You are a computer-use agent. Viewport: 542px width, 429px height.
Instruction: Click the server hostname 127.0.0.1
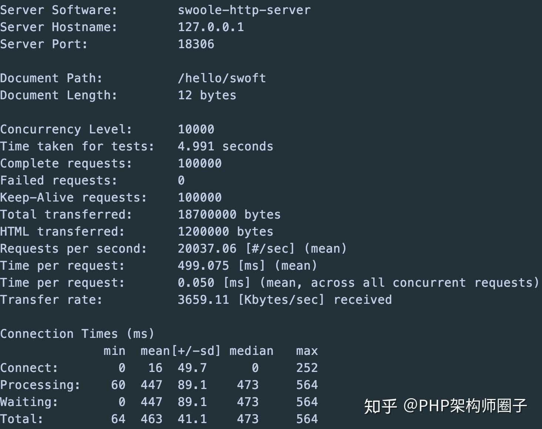coord(211,27)
